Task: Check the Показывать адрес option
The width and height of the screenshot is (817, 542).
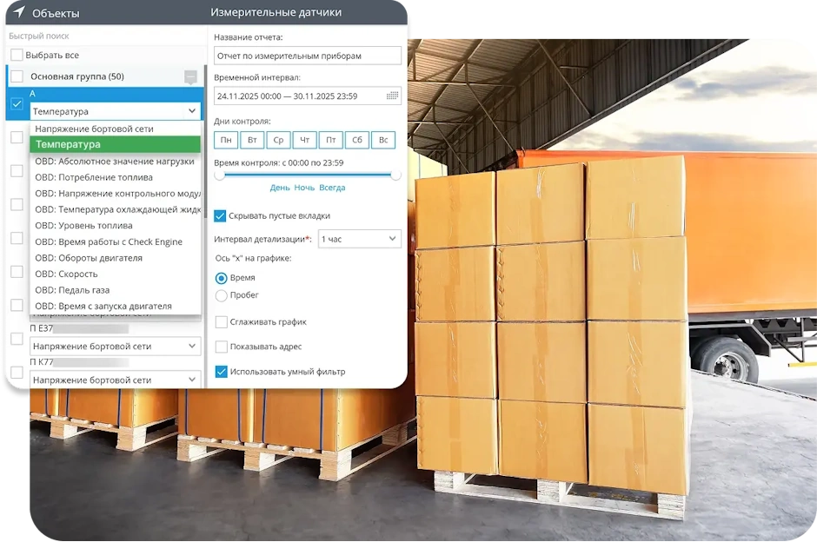Action: 221,347
